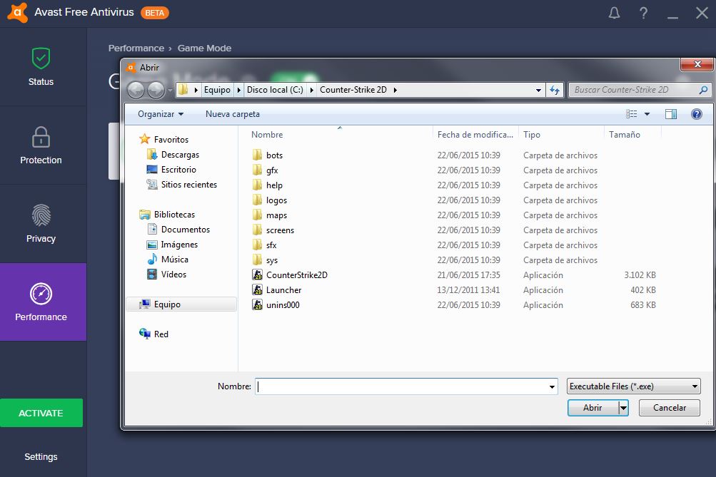Sort files by Nombre column header
Screen dimensions: 716x477
coord(268,135)
